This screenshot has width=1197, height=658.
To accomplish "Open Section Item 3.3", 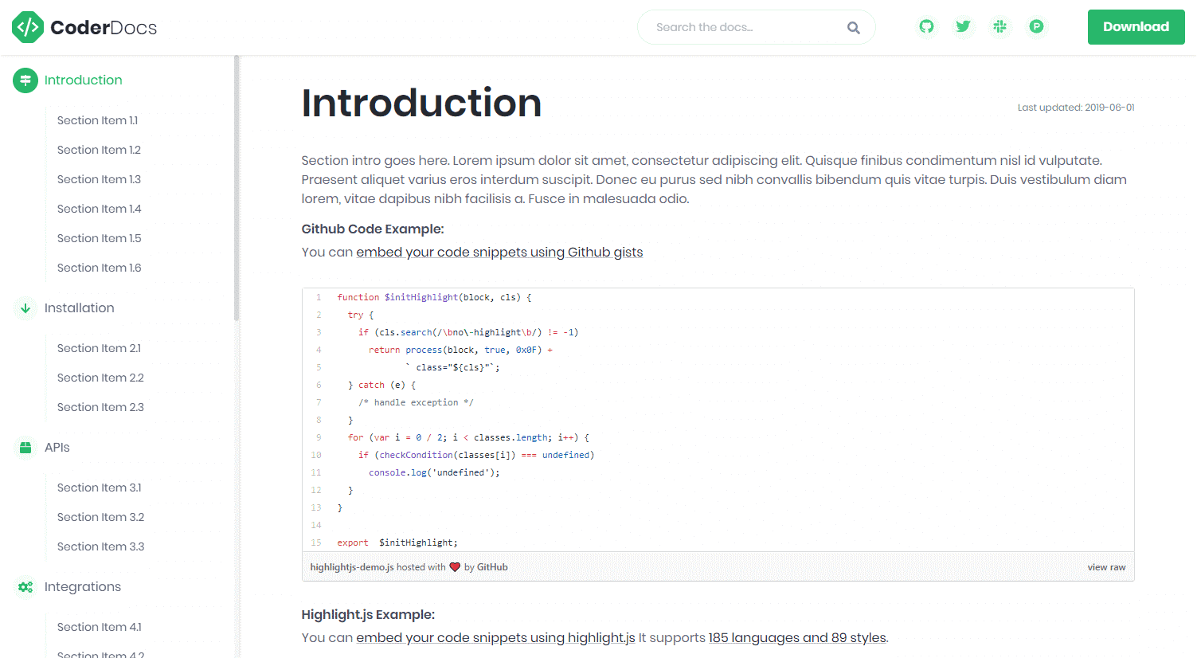I will point(100,546).
